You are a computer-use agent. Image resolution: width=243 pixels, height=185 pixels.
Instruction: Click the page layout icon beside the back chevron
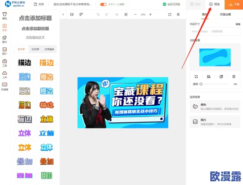coord(72,14)
